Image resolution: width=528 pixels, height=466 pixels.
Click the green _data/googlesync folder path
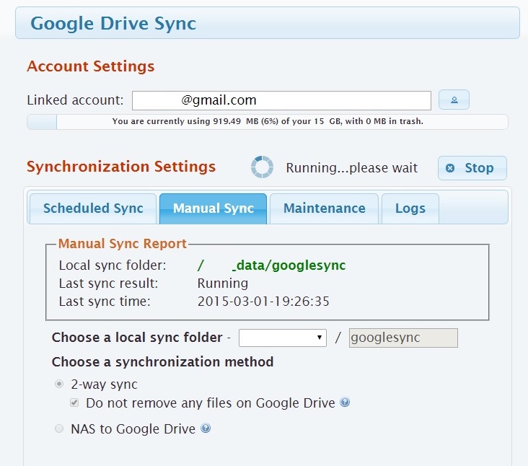[271, 265]
